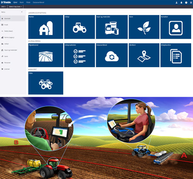
Task: Click the notification bell icon
Action: (x=181, y=2)
